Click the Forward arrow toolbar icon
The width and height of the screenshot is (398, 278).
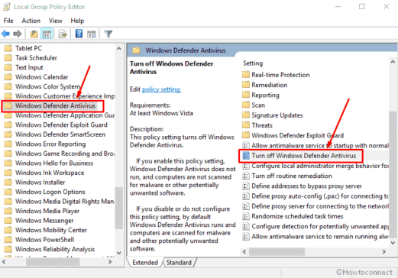tap(18, 34)
